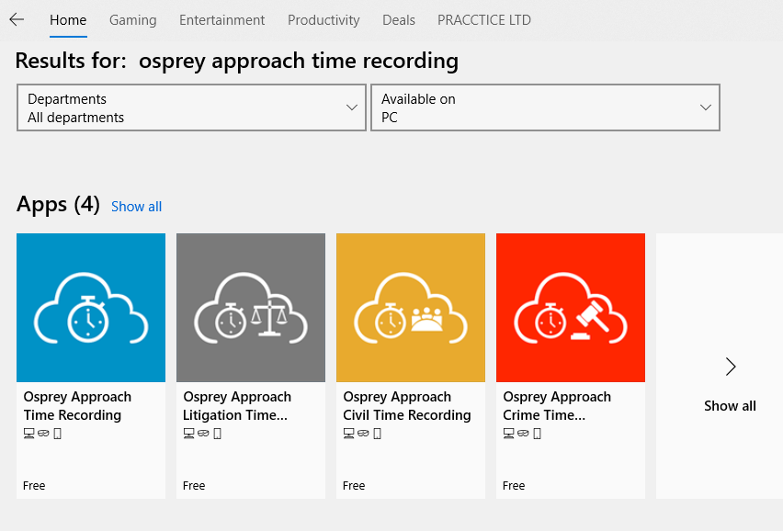The height and width of the screenshot is (531, 783).
Task: Click the PC device icon under Civil Time Recording
Action: coord(348,434)
